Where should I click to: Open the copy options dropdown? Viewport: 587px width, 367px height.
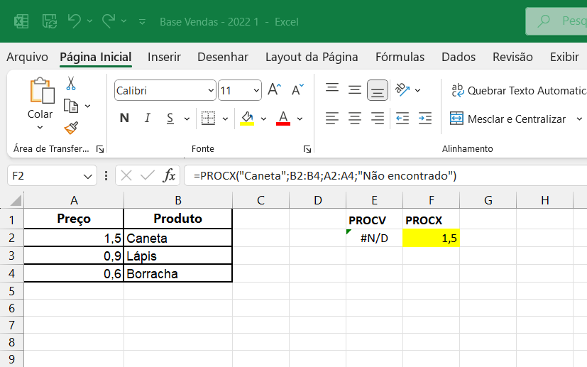pyautogui.click(x=87, y=106)
